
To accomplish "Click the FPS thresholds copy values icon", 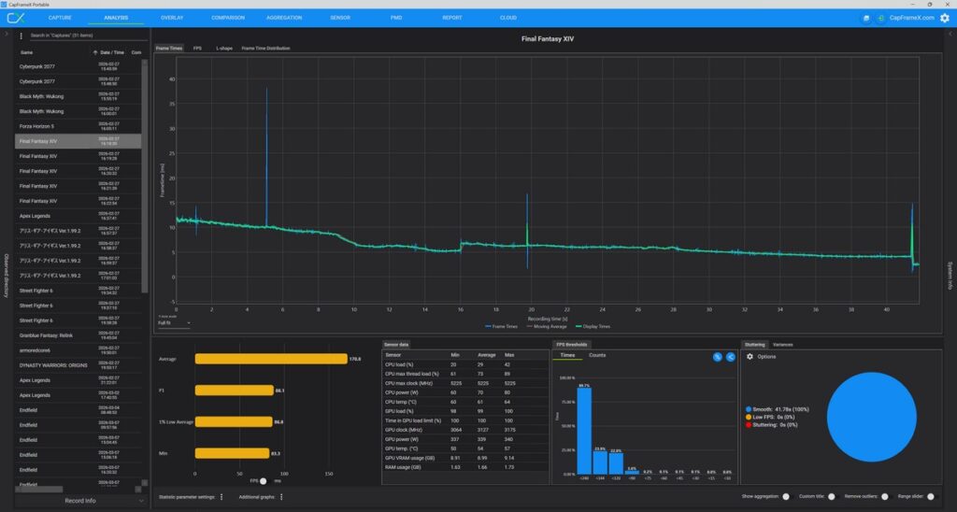I will (717, 357).
